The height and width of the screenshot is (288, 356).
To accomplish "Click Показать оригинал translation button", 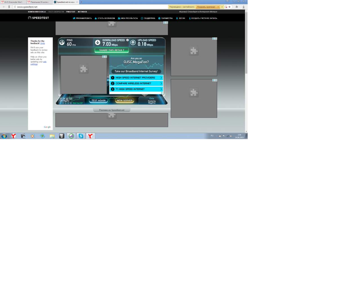I will [x=206, y=7].
